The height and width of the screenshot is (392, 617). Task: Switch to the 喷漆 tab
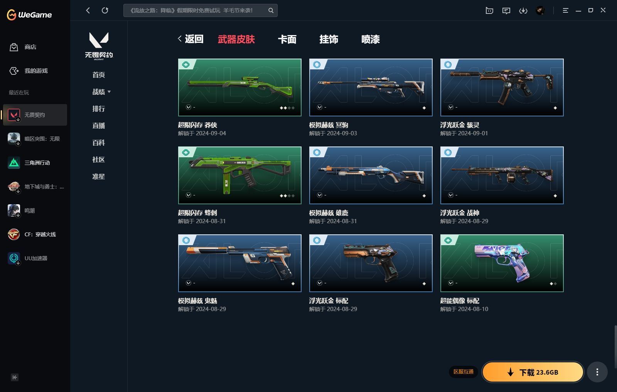[370, 39]
